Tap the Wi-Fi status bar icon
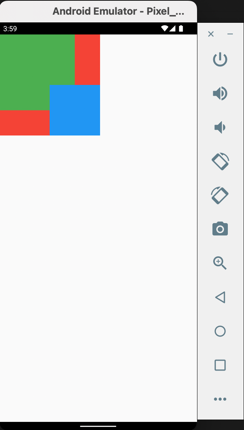Screen dimensions: 244x430 click(165, 29)
